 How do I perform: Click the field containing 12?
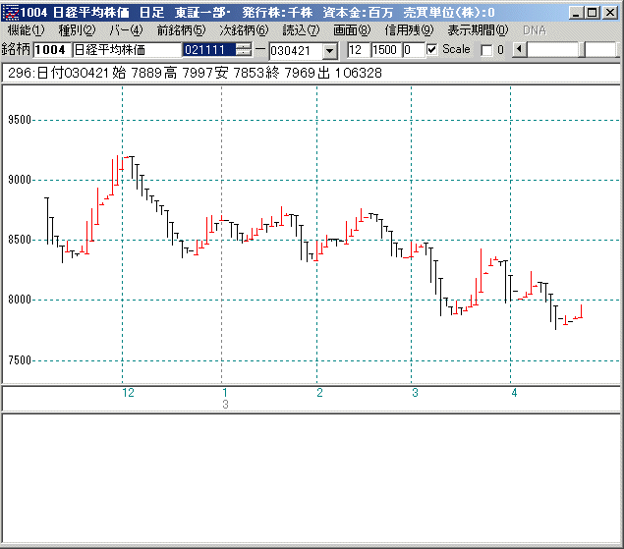[x=358, y=50]
